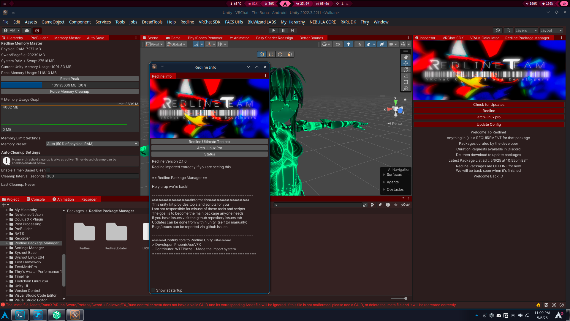Click the cloud services icon in main toolbar
Viewport: 570px width, 321px height.
click(27, 30)
